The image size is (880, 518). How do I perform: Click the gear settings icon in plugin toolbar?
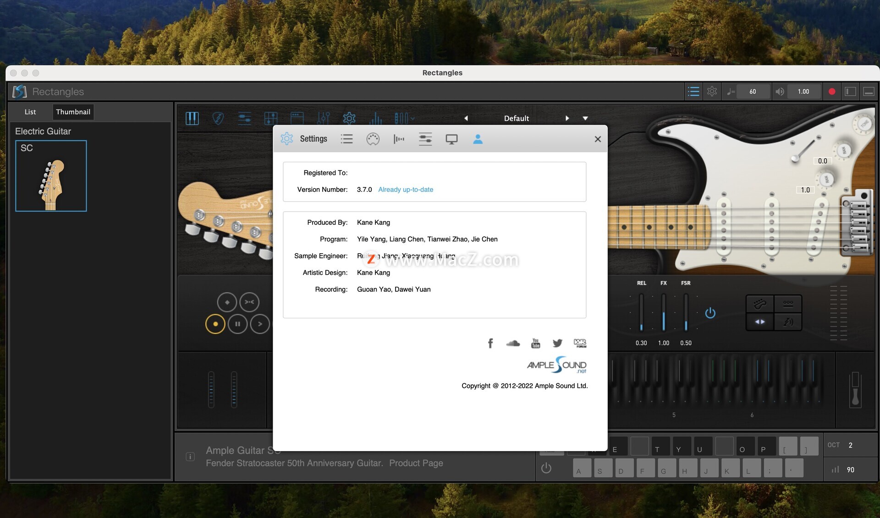(349, 118)
